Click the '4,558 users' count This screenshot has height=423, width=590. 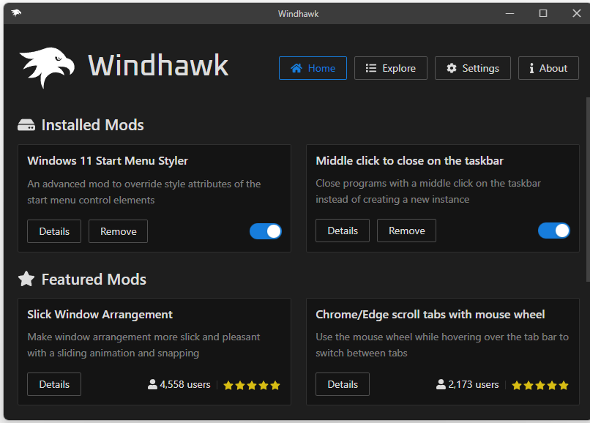point(184,385)
